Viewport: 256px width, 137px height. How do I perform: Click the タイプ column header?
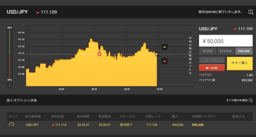point(13,116)
